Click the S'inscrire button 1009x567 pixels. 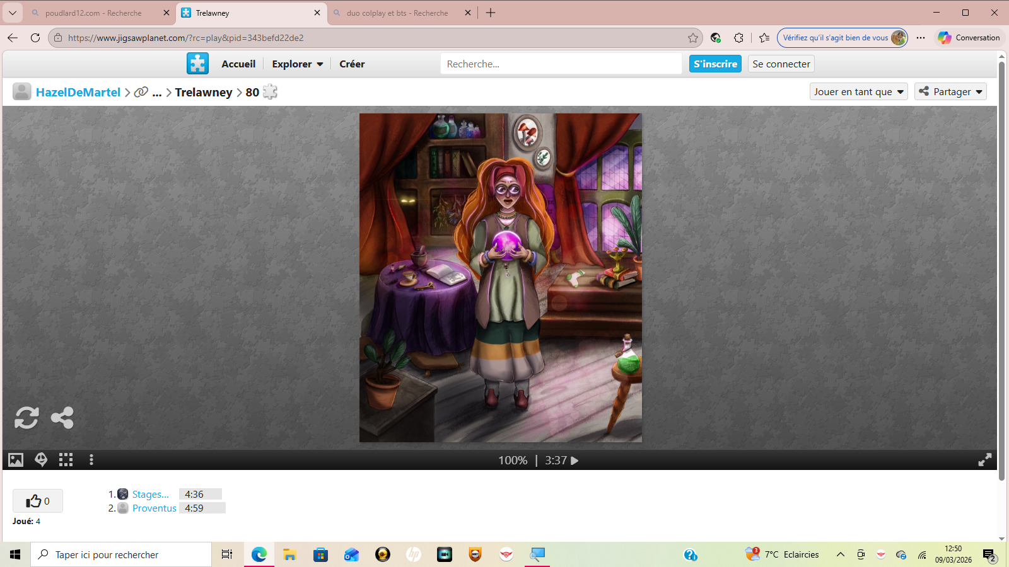(715, 64)
